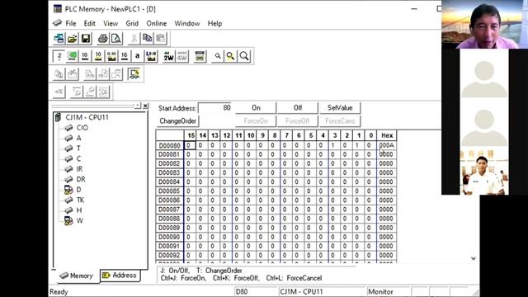Click the smallest magnifier zoom icon
This screenshot has height=297, width=528.
tap(218, 56)
